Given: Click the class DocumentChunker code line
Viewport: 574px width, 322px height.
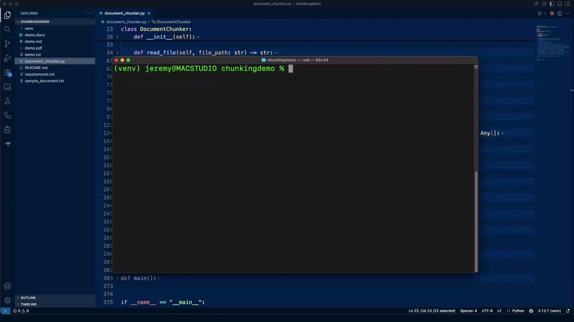Looking at the screenshot, I should pyautogui.click(x=156, y=29).
